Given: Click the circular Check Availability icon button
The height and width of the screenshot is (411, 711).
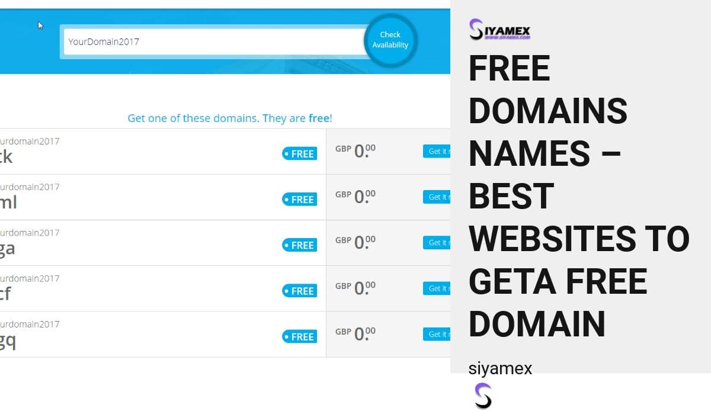Looking at the screenshot, I should coord(390,39).
